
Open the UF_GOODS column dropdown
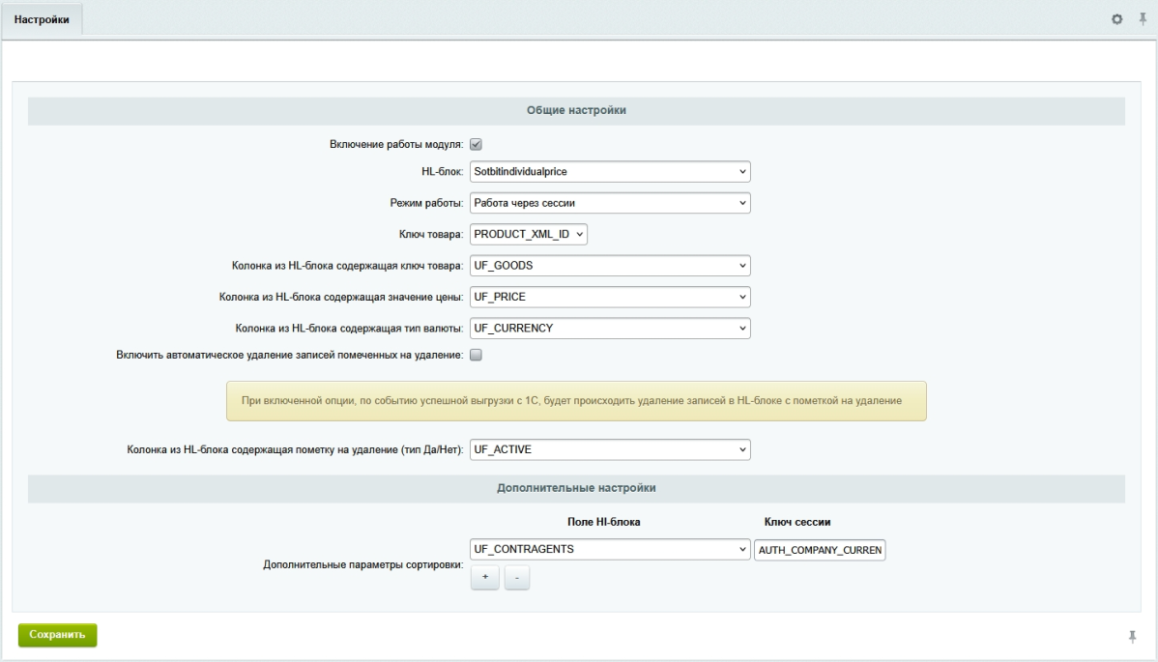point(610,265)
